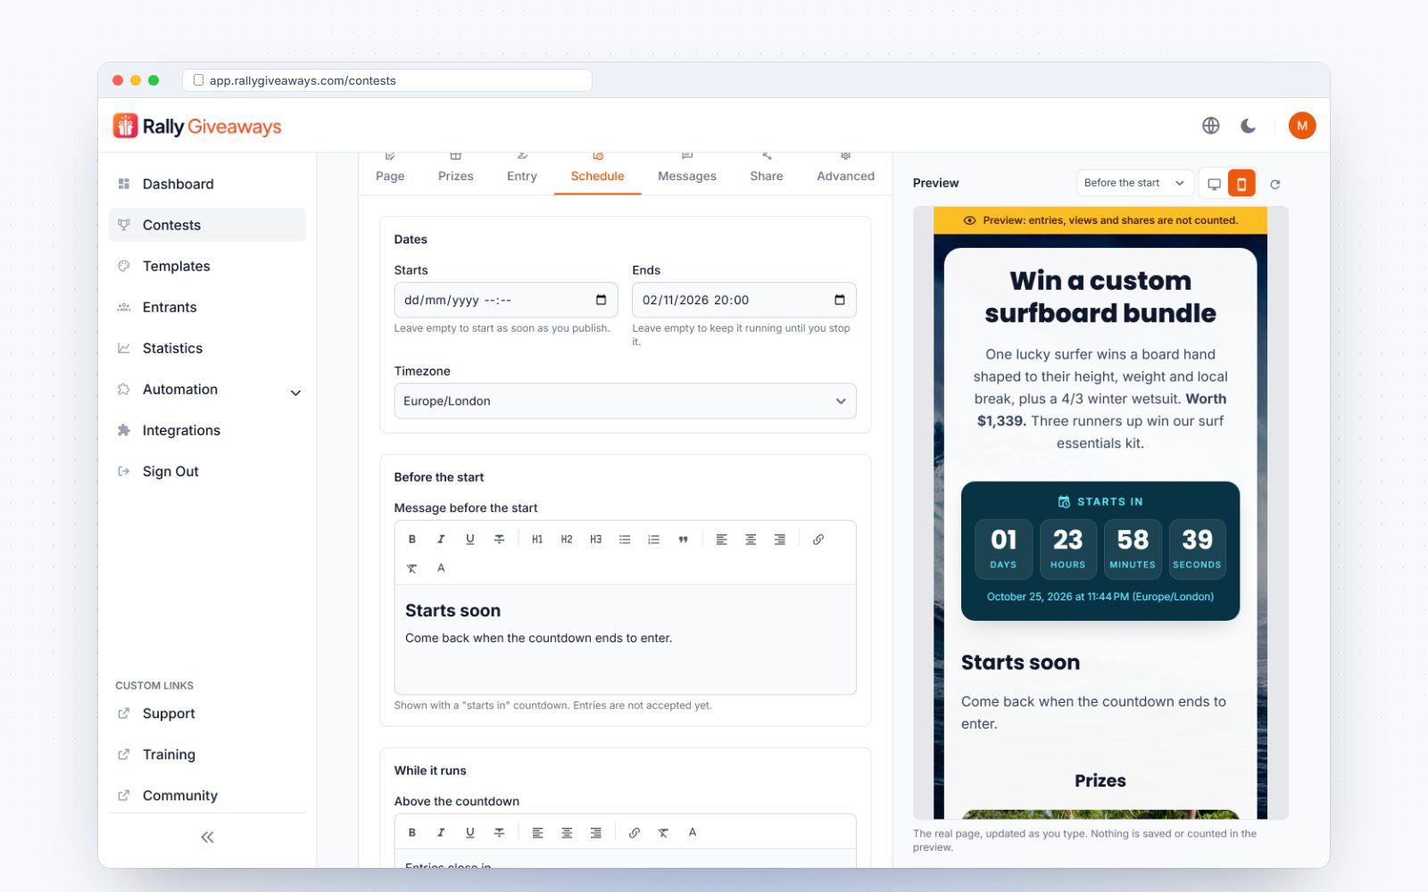This screenshot has width=1428, height=892.
Task: Toggle bold in the Before the start editor
Action: click(412, 540)
